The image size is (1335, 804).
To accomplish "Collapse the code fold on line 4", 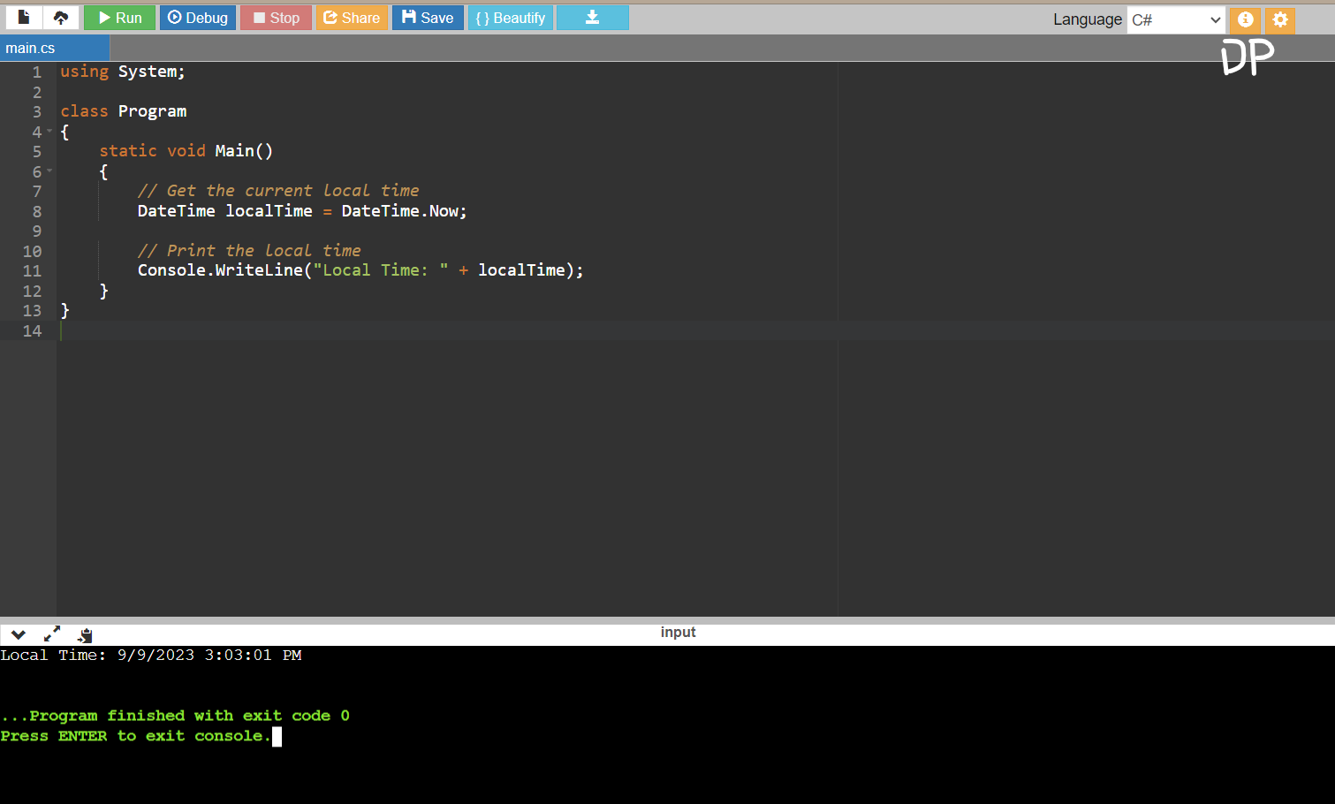I will click(49, 132).
